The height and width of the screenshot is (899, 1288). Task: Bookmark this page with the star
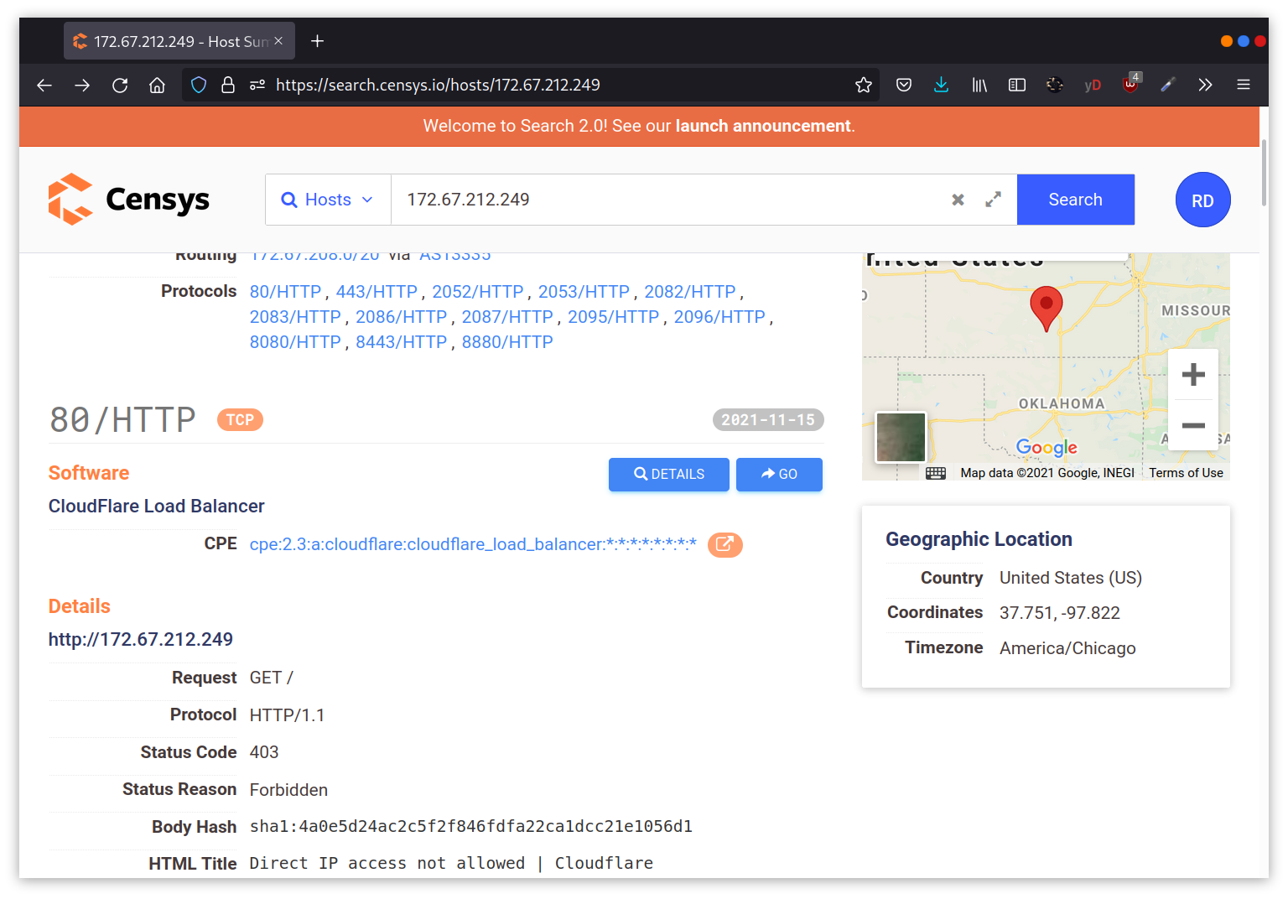864,85
